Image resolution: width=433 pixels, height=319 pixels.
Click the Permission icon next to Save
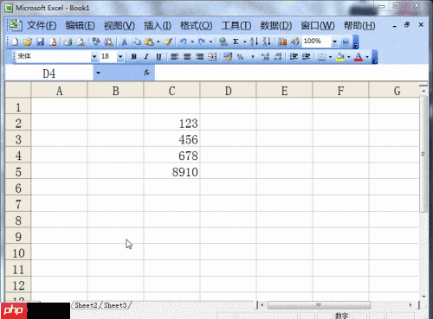53,41
